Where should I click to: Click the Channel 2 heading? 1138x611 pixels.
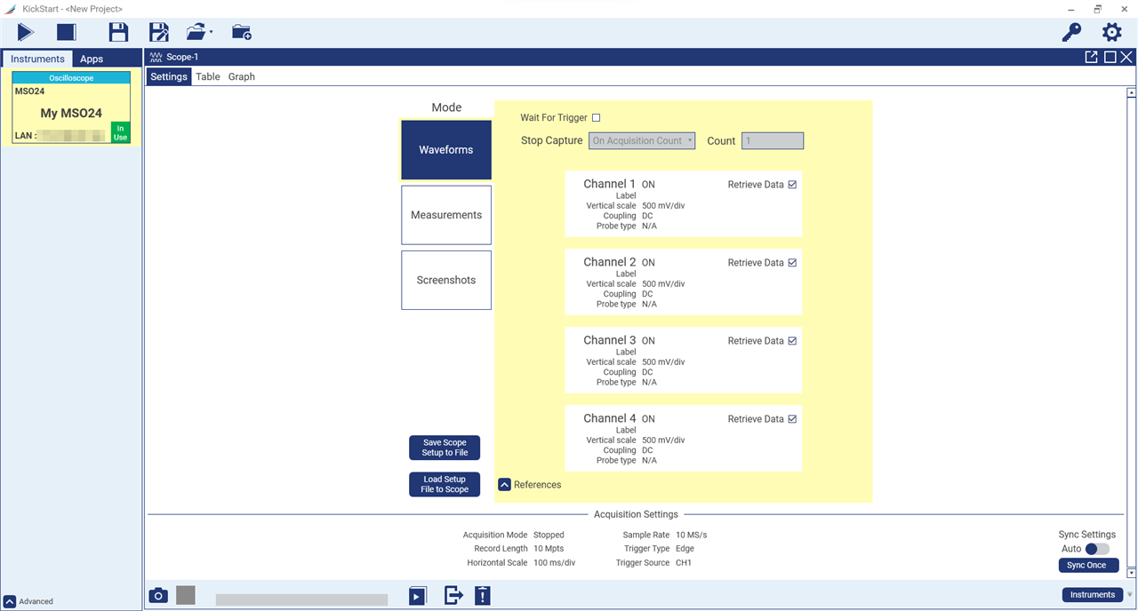(x=610, y=262)
